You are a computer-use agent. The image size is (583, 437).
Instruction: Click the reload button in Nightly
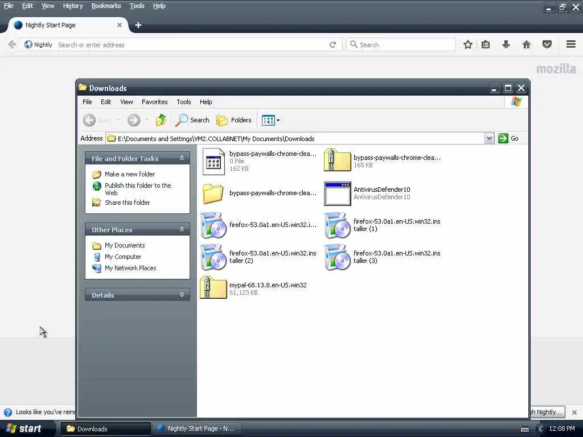pyautogui.click(x=332, y=44)
